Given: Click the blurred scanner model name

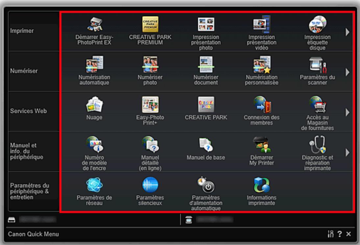Looking at the screenshot, I should (x=215, y=220).
